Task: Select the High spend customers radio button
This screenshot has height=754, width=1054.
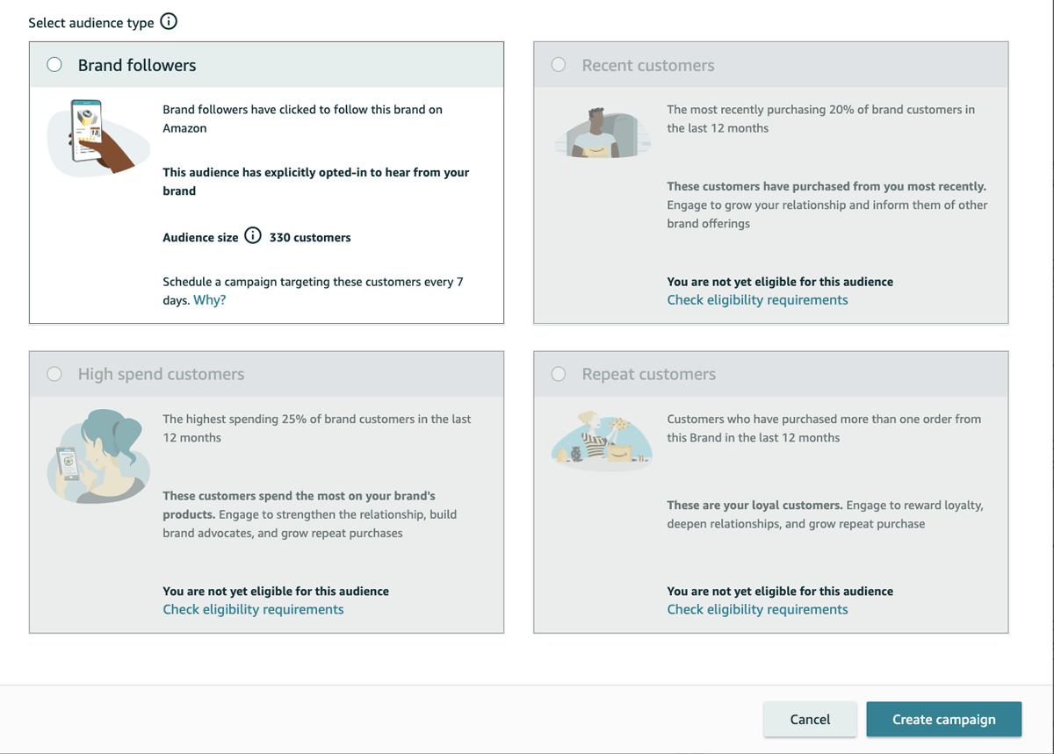Action: [54, 374]
